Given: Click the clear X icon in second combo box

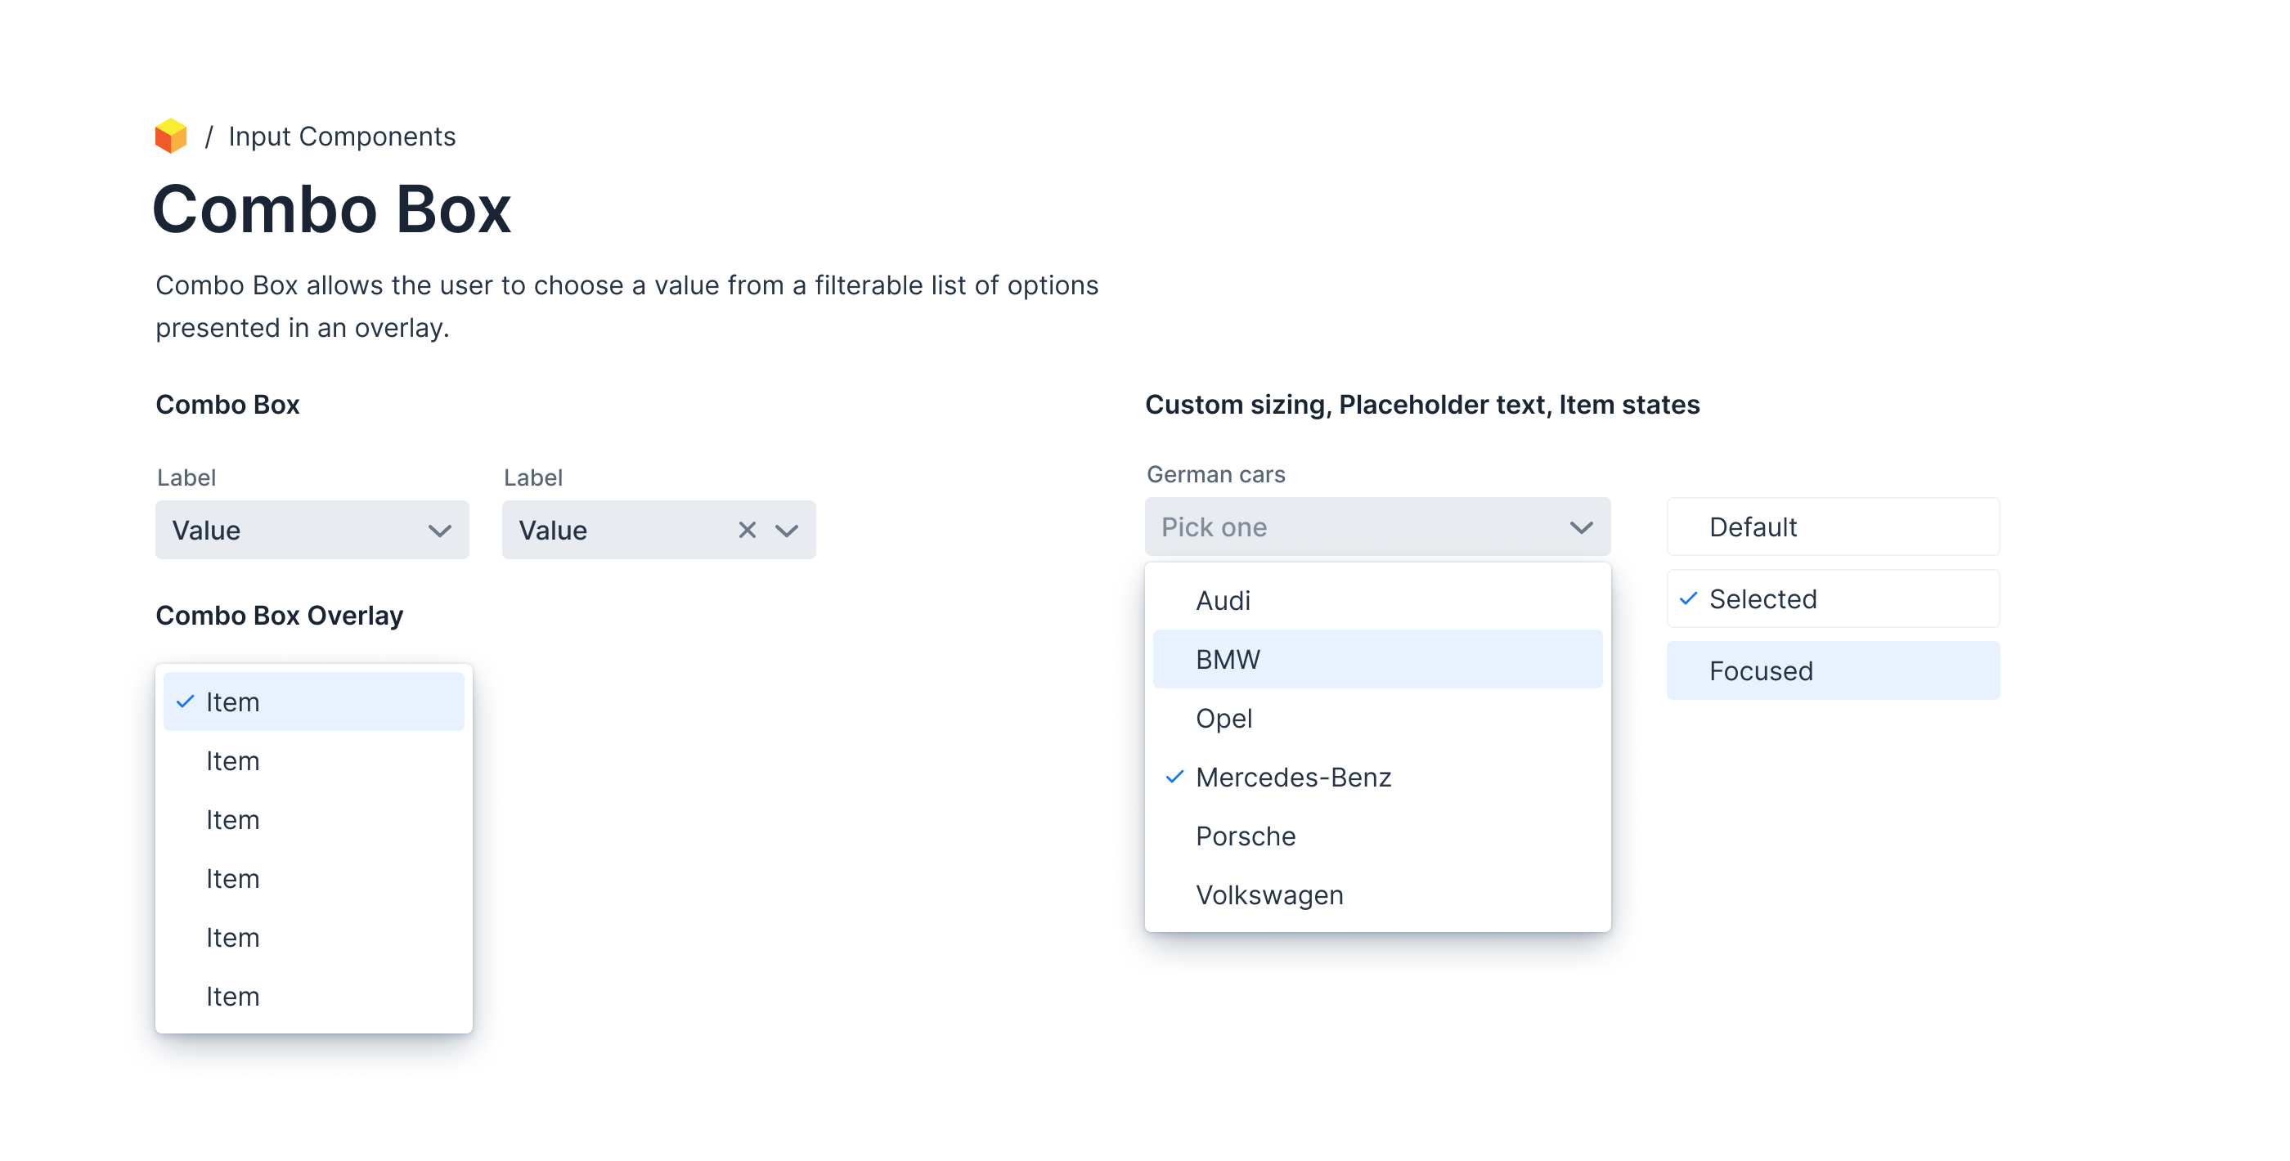Looking at the screenshot, I should pyautogui.click(x=747, y=531).
